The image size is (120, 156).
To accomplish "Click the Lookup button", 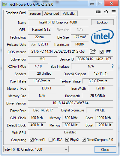I will [x=102, y=22].
